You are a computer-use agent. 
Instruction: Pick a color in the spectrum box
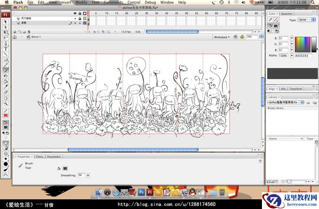302,44
